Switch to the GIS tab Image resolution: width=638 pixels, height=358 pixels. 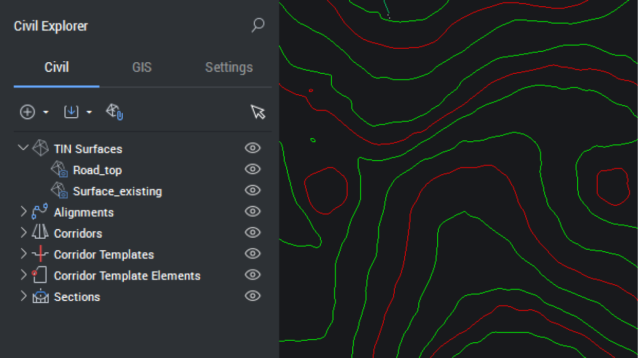click(142, 68)
